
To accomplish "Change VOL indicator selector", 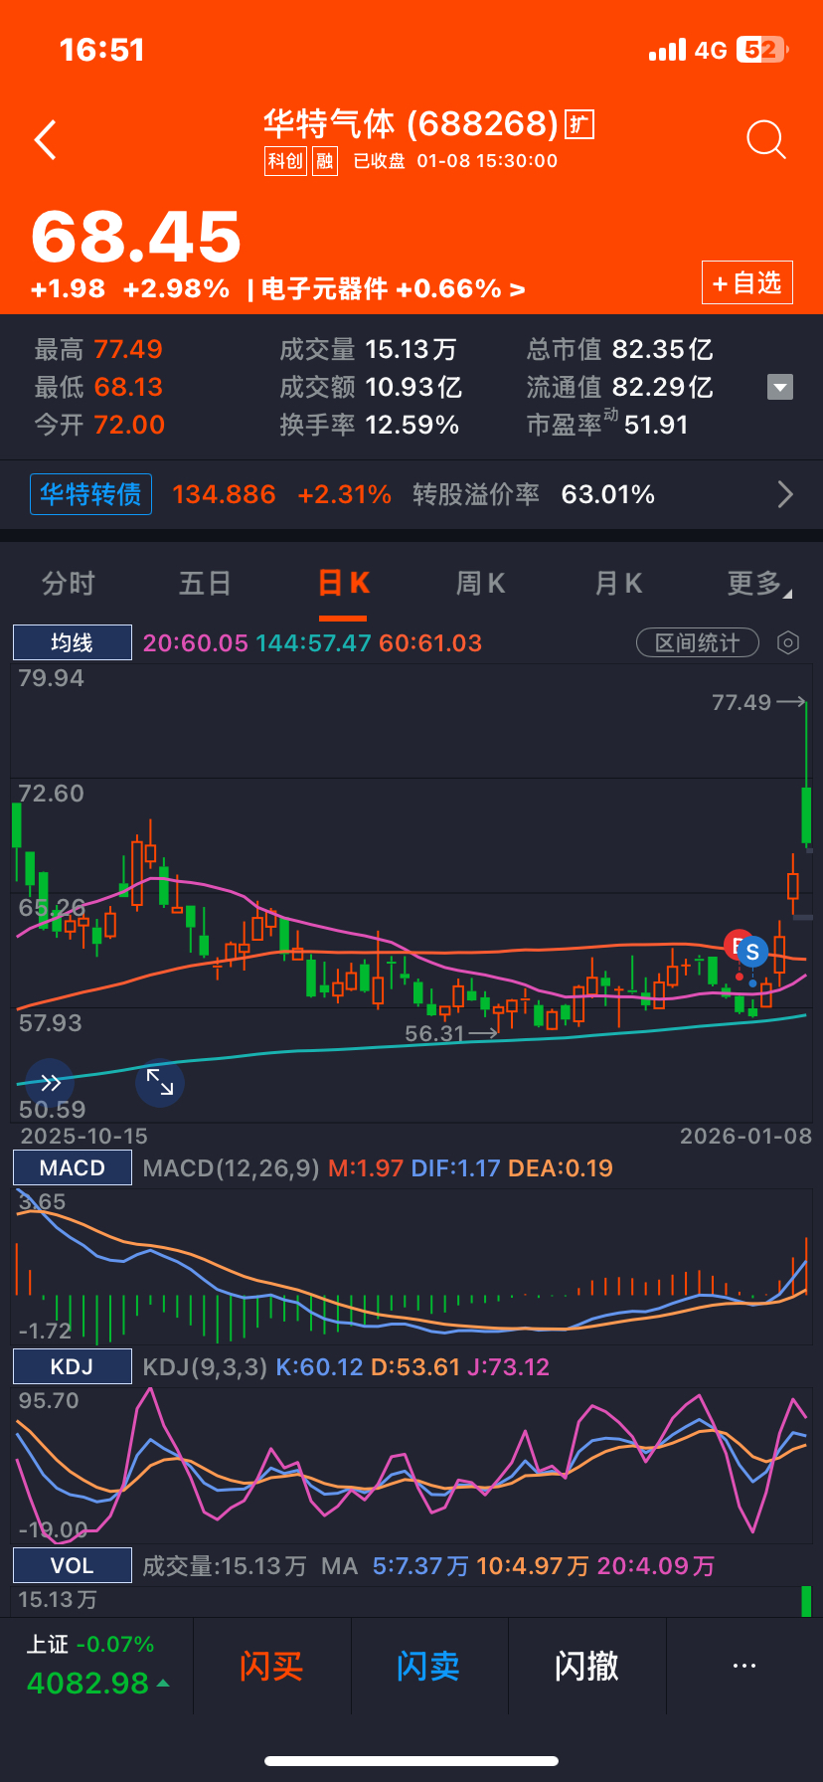I will coord(73,1565).
